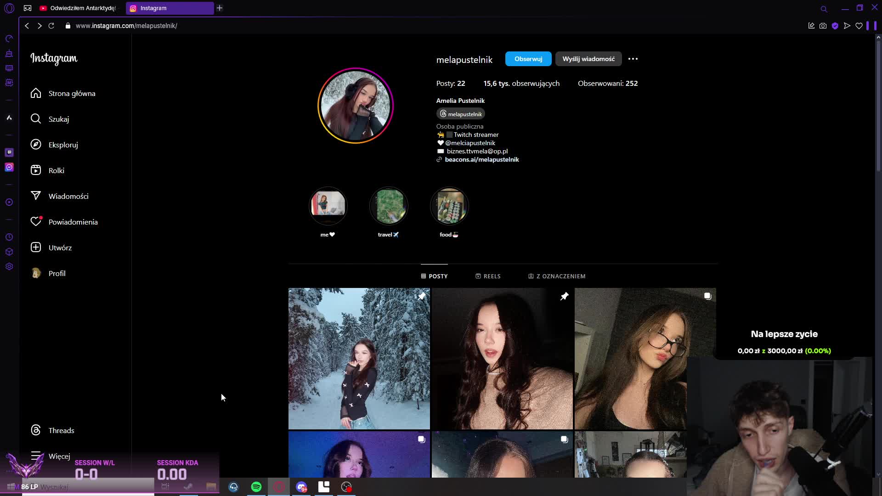The image size is (882, 496).
Task: Open the melapustelnik Threads badge
Action: click(461, 114)
